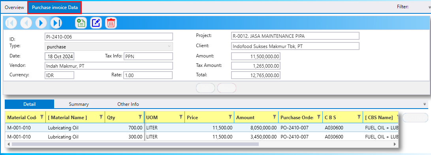Viewport: 431px width, 155px height.
Task: Select the row with Qty 700.00
Action: [x=202, y=127]
